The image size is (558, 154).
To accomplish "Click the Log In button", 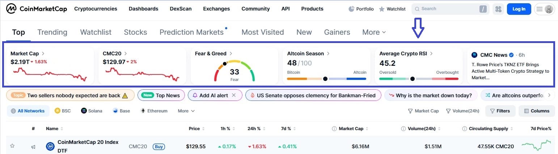I will click(x=519, y=9).
